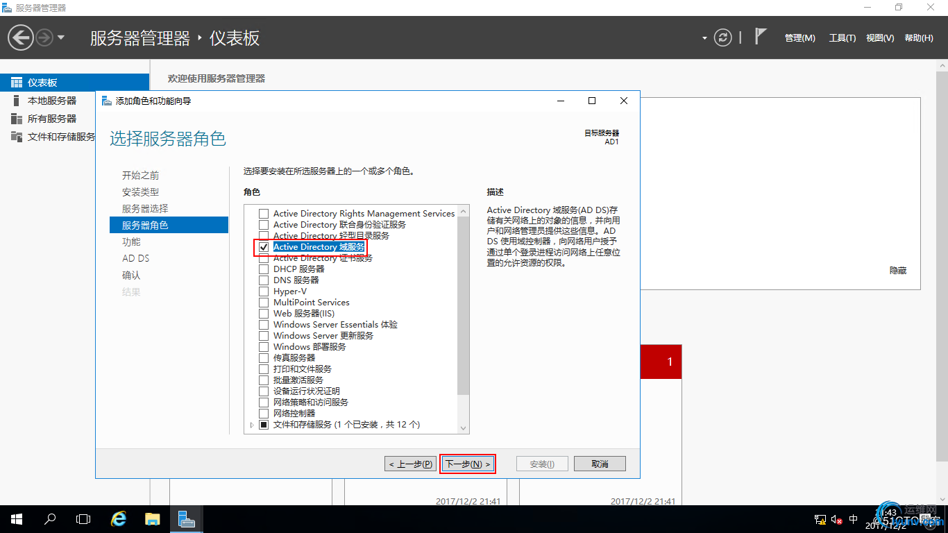Open the notifications flag icon
948x533 pixels.
(761, 36)
